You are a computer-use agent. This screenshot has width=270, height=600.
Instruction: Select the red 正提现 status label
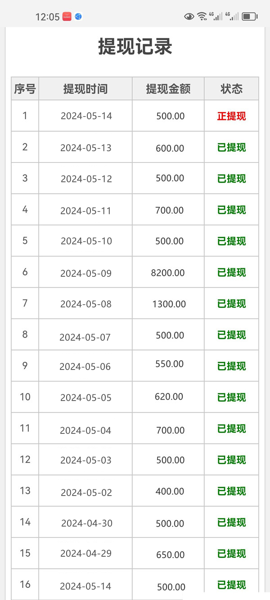(231, 116)
